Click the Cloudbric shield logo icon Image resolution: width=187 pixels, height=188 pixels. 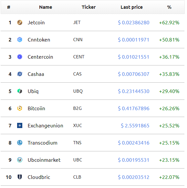(x=20, y=177)
